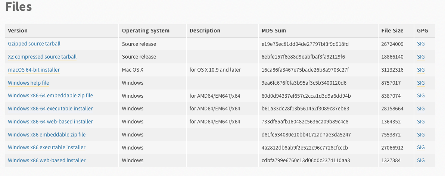Download Windows x86 embeddable zip file

tap(47, 135)
